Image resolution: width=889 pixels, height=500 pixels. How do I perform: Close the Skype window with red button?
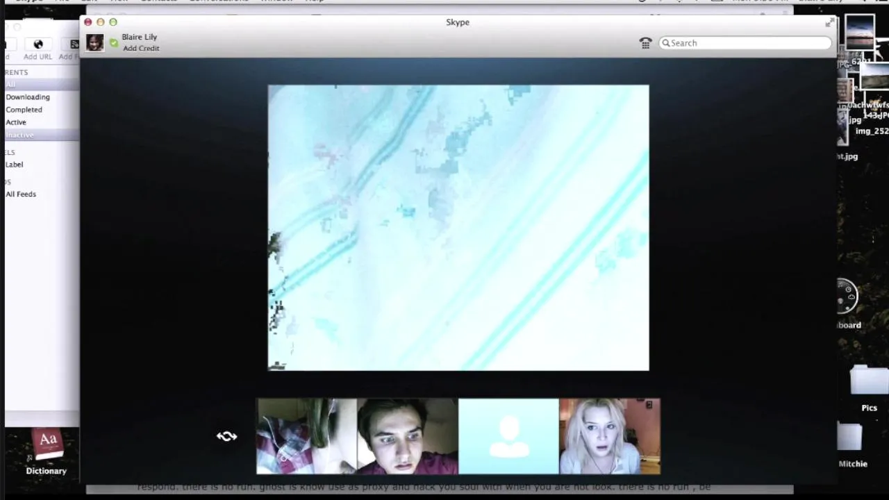(88, 22)
